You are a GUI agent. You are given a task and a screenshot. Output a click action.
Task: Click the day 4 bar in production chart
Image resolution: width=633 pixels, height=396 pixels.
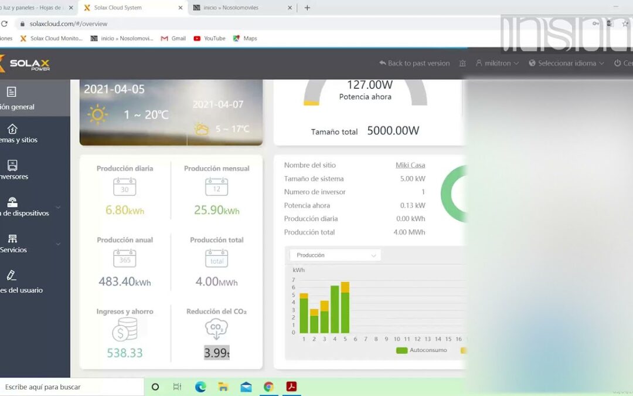335,310
